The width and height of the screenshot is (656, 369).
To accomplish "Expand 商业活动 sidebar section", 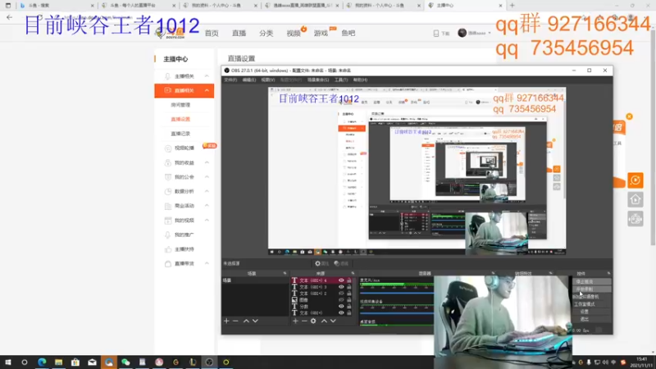I will pos(207,206).
